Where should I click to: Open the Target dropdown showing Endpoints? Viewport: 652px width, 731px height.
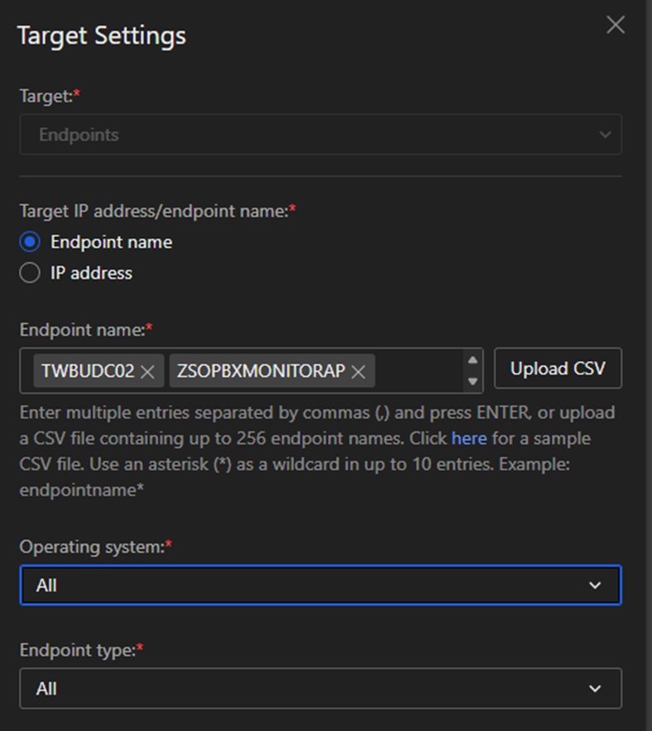[x=319, y=135]
